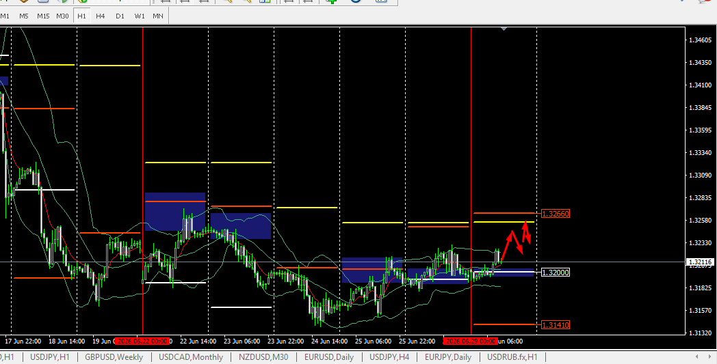Click the 1.33340 price scale value
The image size is (717, 364).
[700, 152]
